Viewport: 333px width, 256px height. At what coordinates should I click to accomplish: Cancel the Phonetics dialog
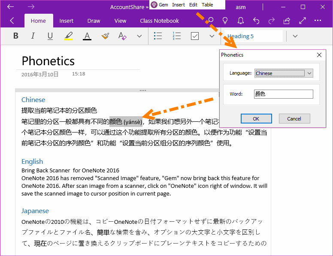pyautogui.click(x=294, y=119)
